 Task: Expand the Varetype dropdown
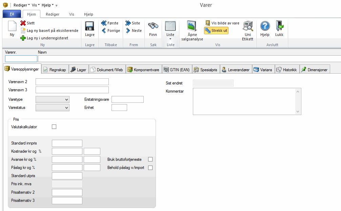click(66, 99)
